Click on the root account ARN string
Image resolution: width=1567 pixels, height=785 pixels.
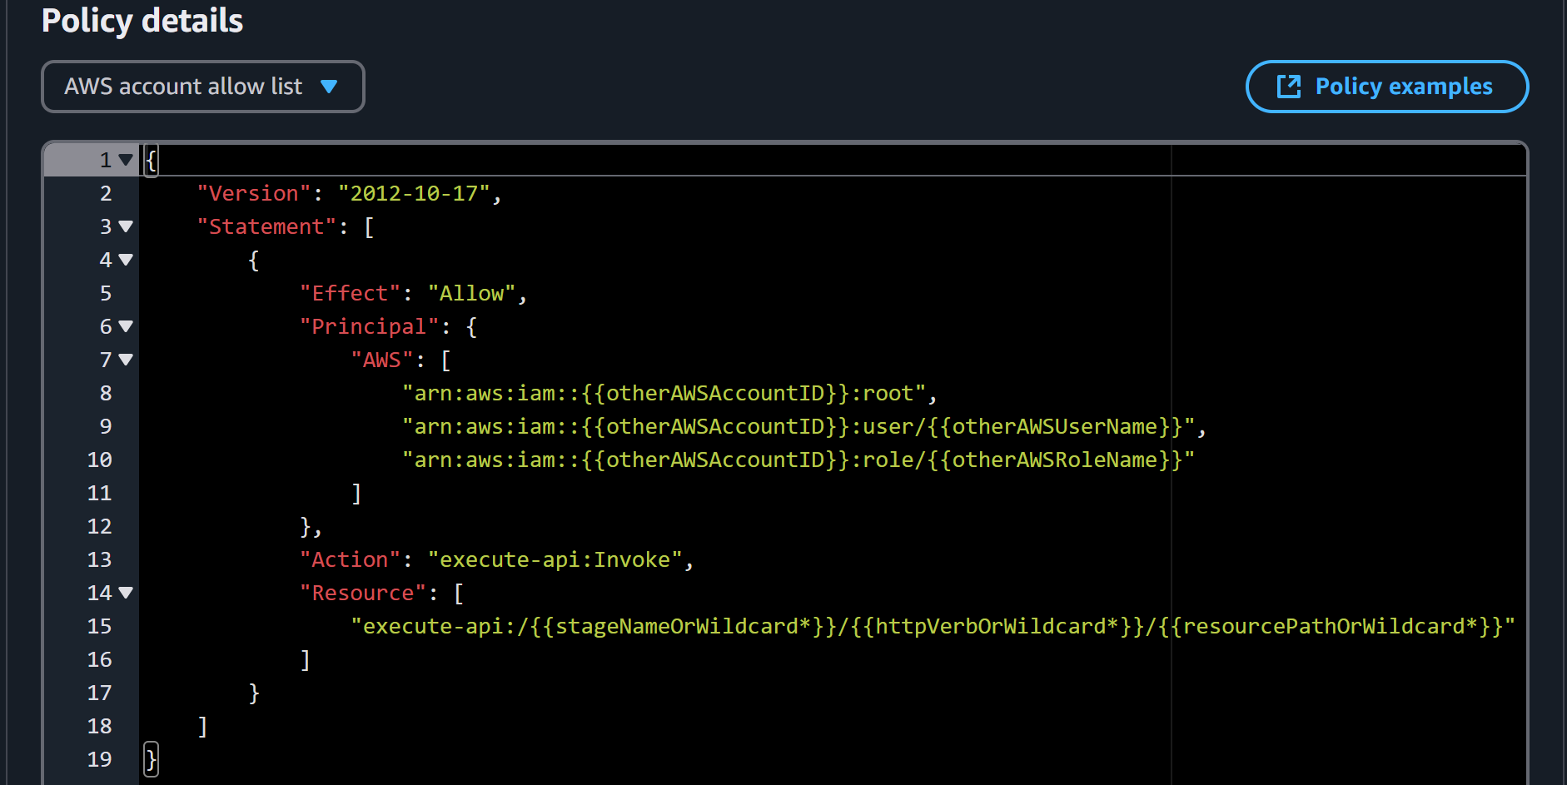(664, 393)
